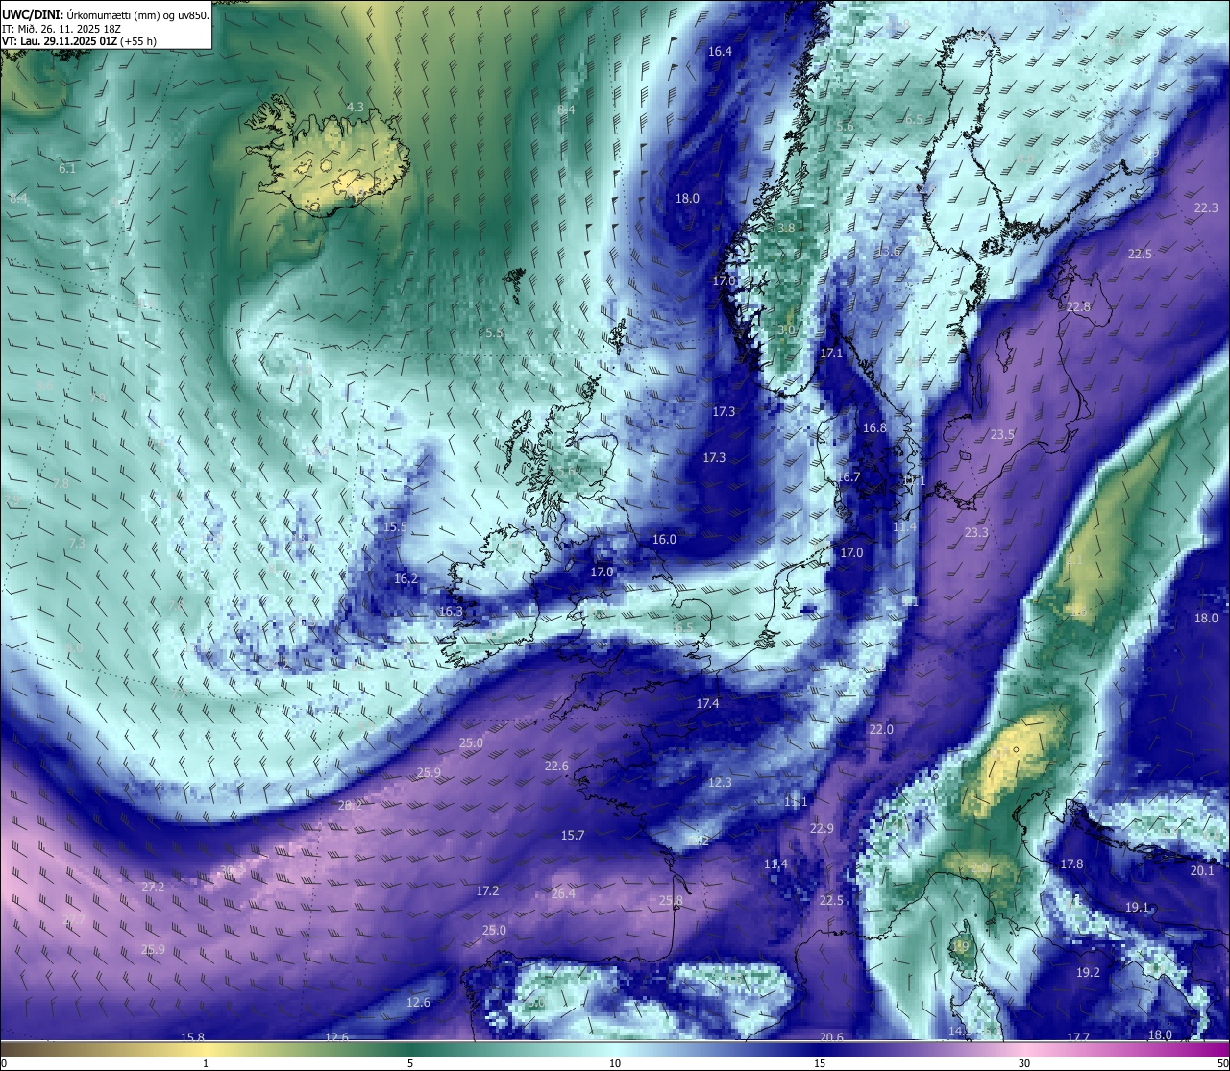1230x1071 pixels.
Task: Click the value '16.3' over Ireland
Action: pos(451,612)
